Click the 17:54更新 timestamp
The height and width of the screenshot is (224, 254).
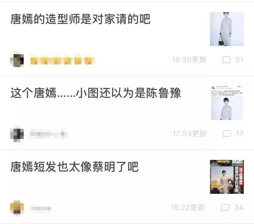click(190, 134)
